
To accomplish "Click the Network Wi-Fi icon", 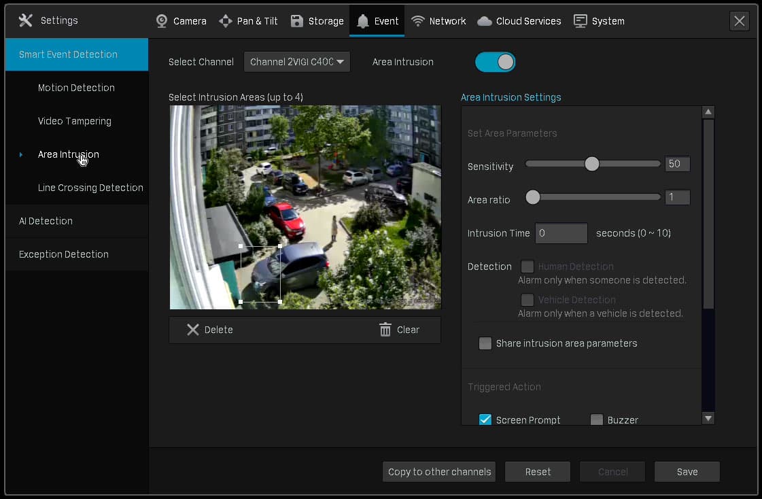I will (x=418, y=21).
